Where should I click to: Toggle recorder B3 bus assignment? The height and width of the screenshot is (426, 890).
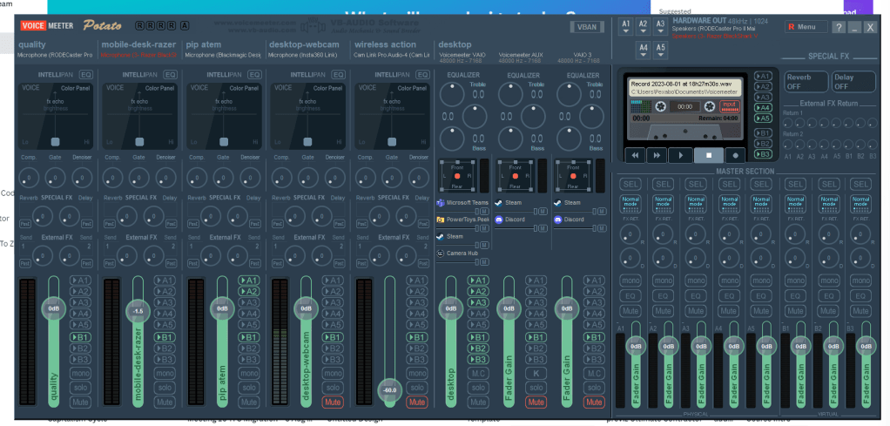point(764,154)
